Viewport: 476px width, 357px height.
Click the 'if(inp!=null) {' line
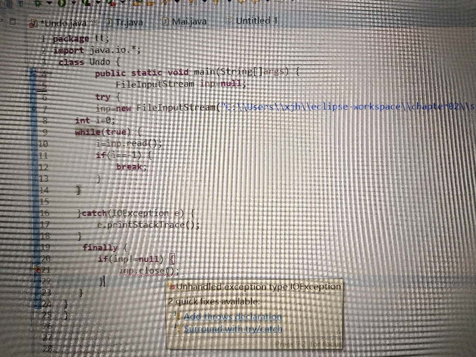[136, 259]
